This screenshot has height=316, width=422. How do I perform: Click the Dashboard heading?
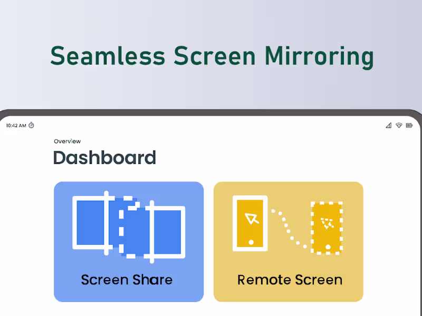point(104,157)
